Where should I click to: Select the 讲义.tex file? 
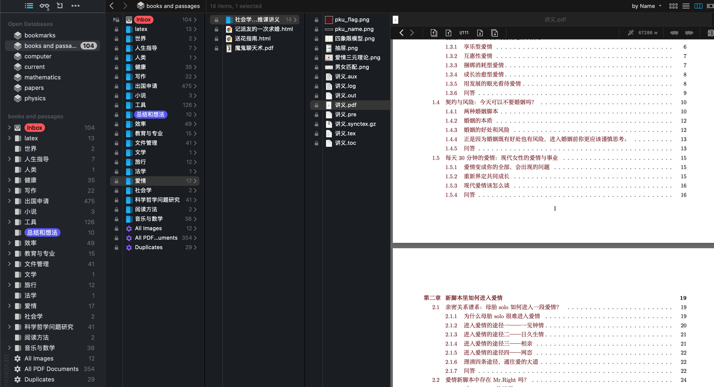pyautogui.click(x=345, y=133)
